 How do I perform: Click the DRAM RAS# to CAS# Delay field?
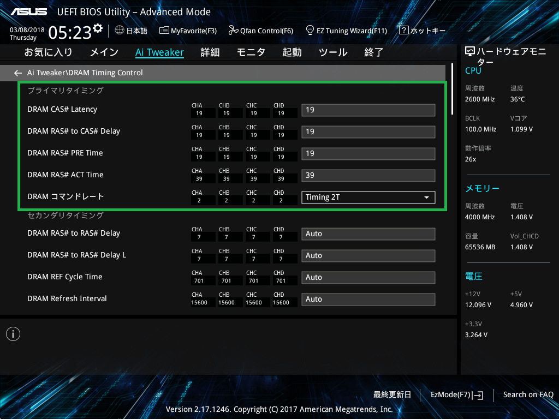368,132
